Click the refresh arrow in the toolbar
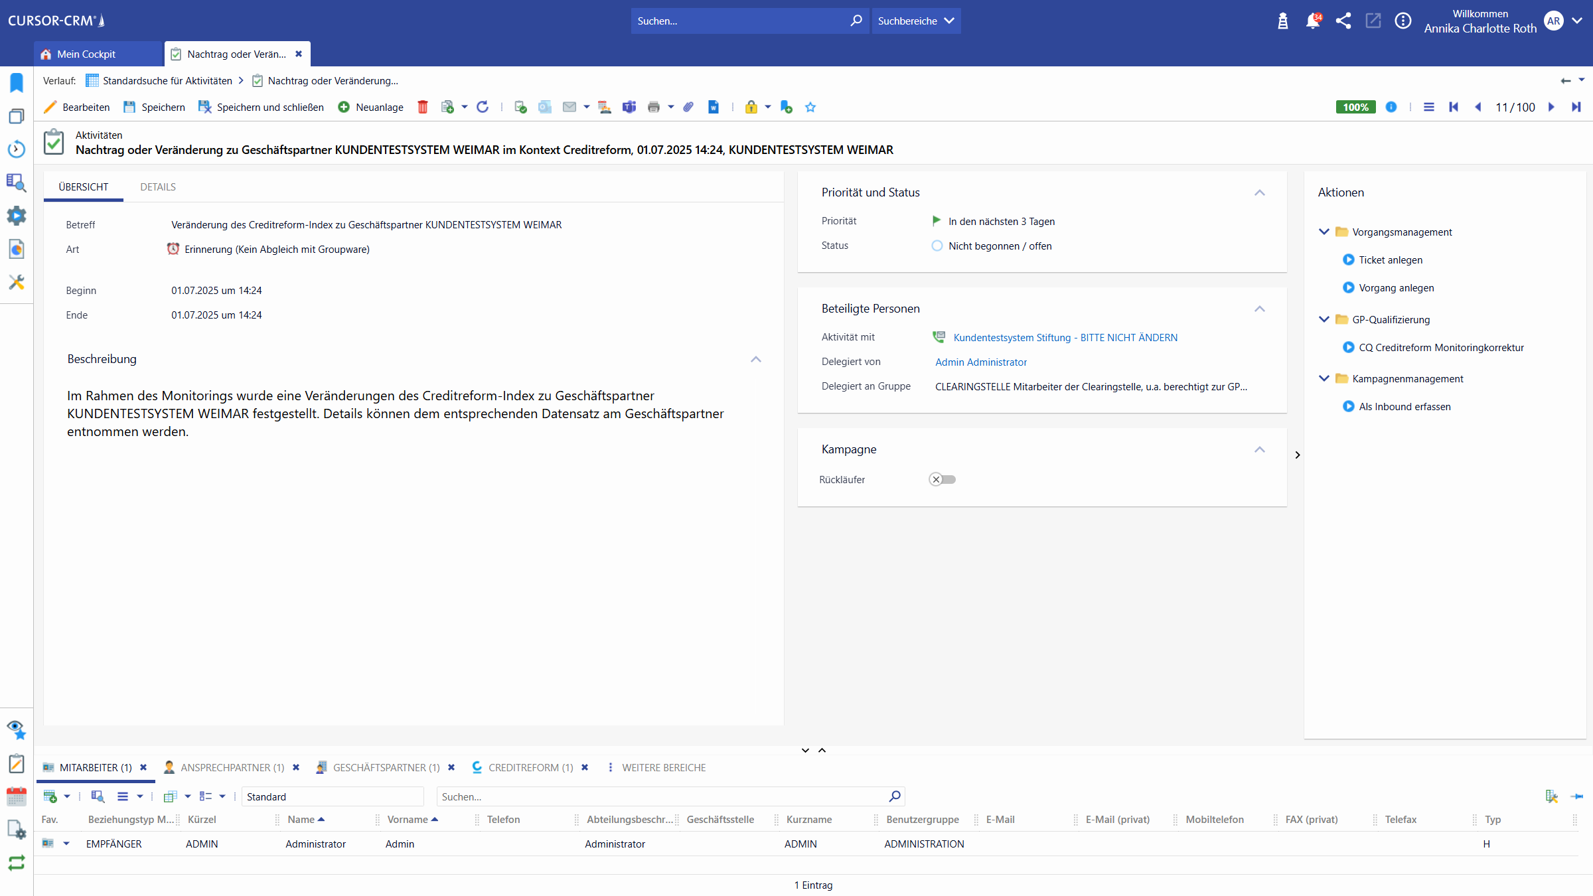Viewport: 1593px width, 896px height. 483,107
